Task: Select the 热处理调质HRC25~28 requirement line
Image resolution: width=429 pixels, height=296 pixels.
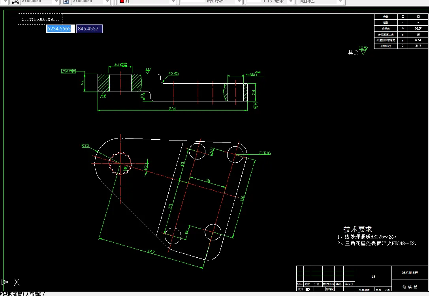Action: (x=367, y=237)
